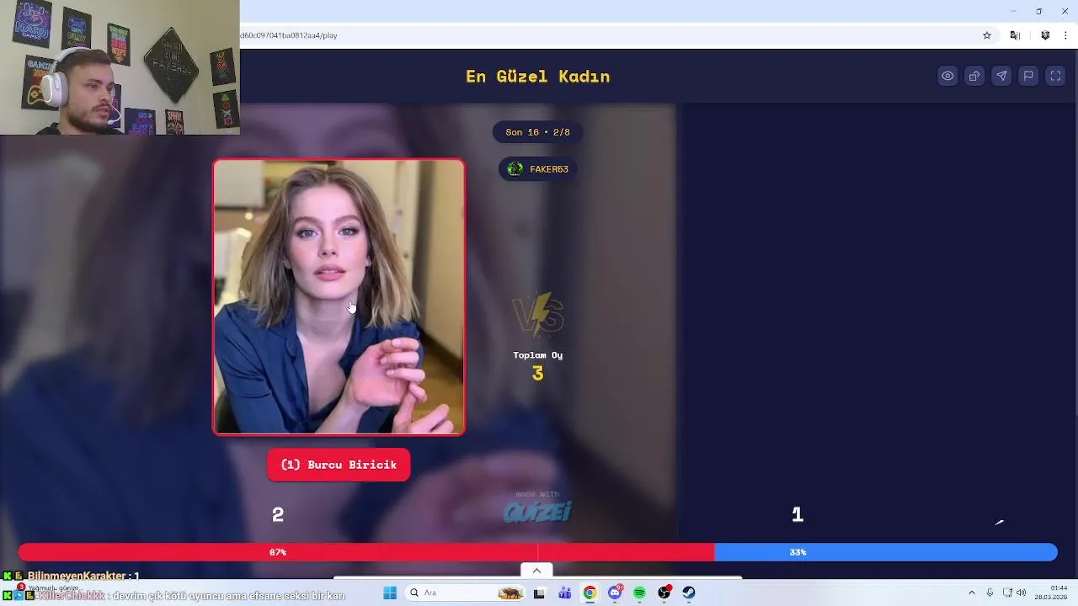Click the En Güzel Kadın title
This screenshot has height=606, width=1078.
click(538, 77)
